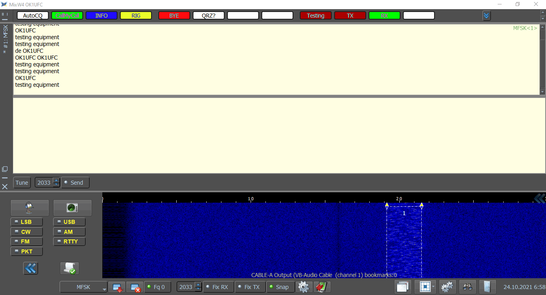Click the scroll with green checkmark icon
The height and width of the screenshot is (295, 546).
coord(70,268)
